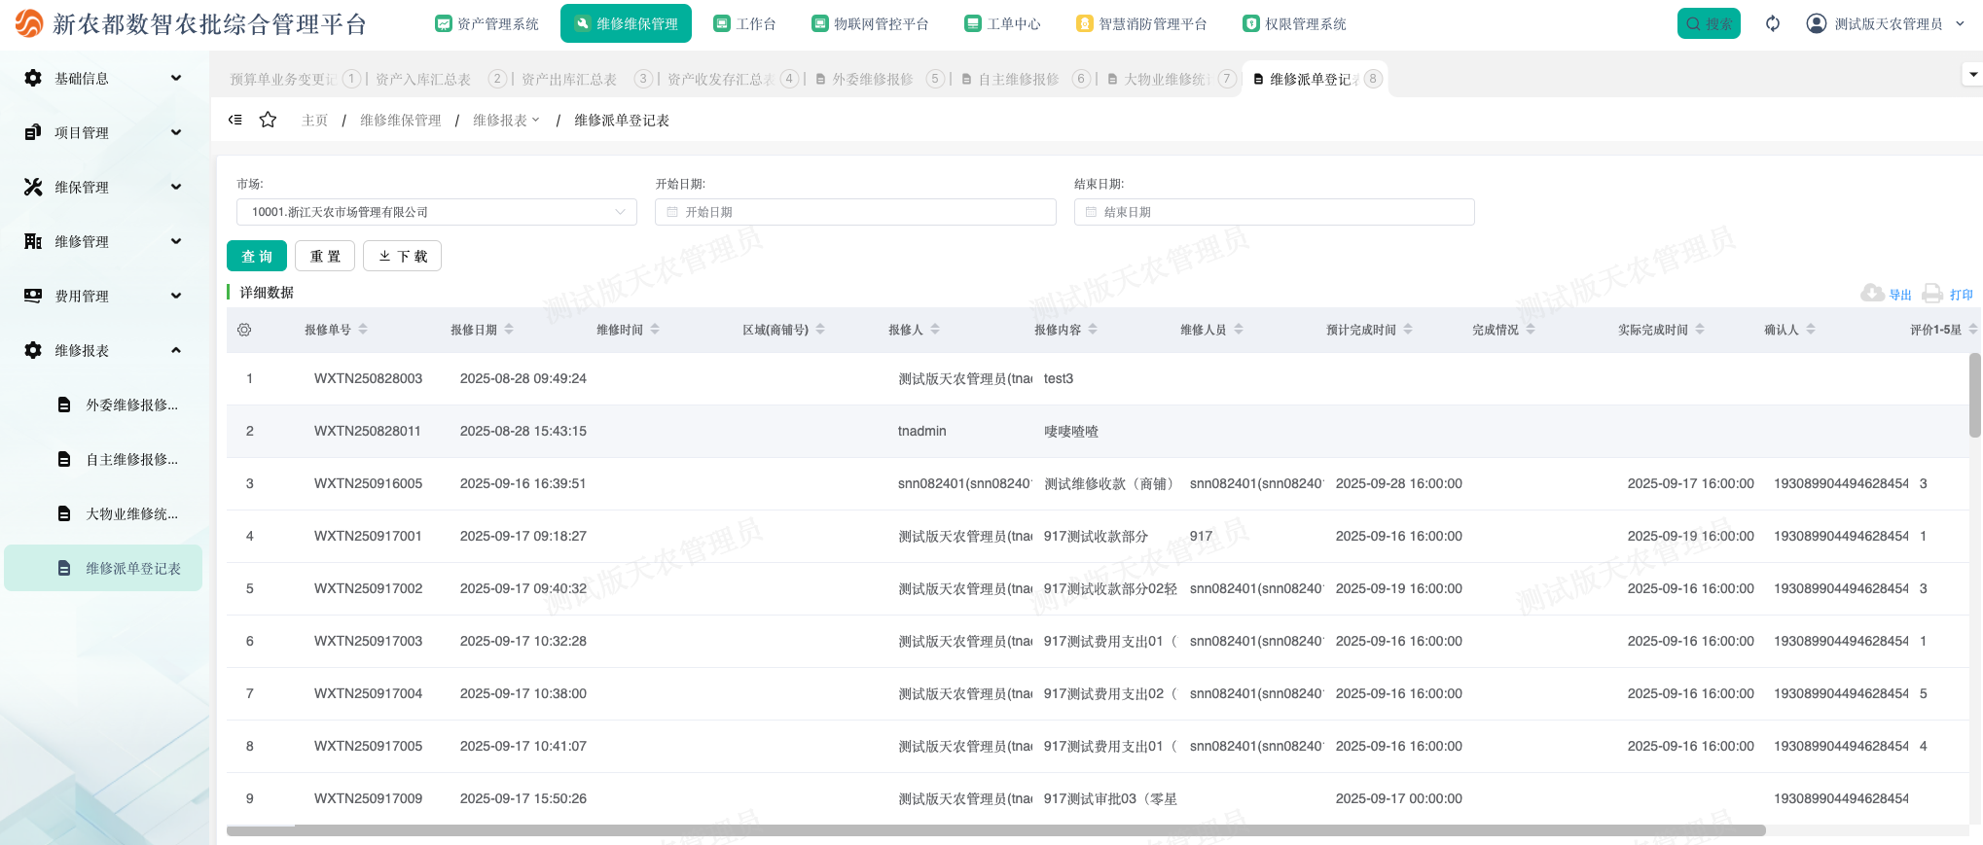This screenshot has width=1983, height=845.
Task: Click the 查询 button
Action: click(x=257, y=256)
